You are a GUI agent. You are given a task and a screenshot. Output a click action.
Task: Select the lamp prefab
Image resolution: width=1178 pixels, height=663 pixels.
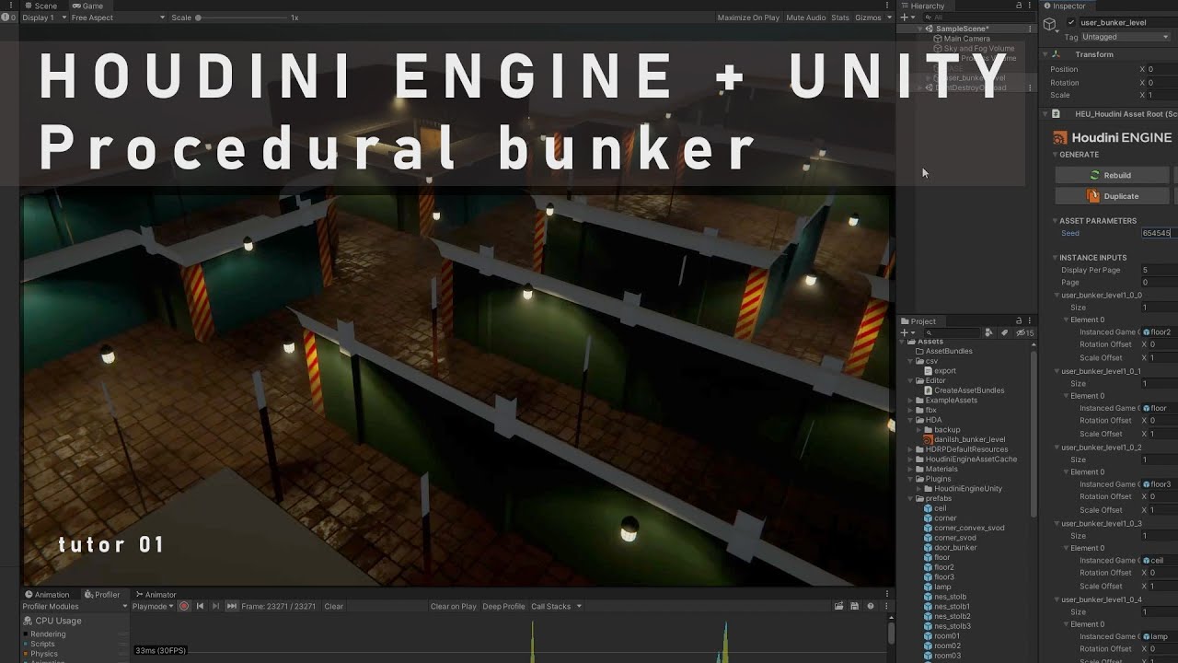(937, 587)
